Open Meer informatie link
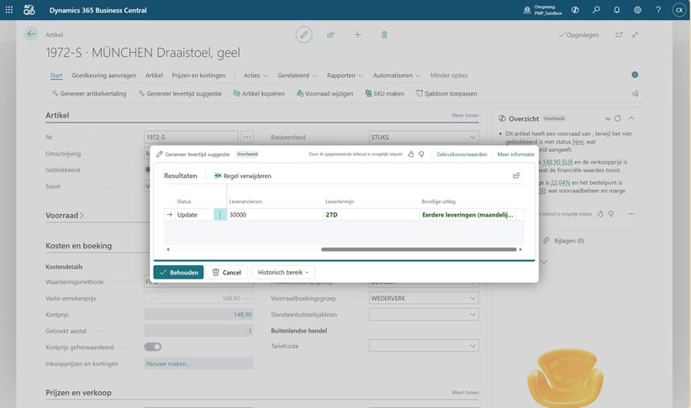 515,154
